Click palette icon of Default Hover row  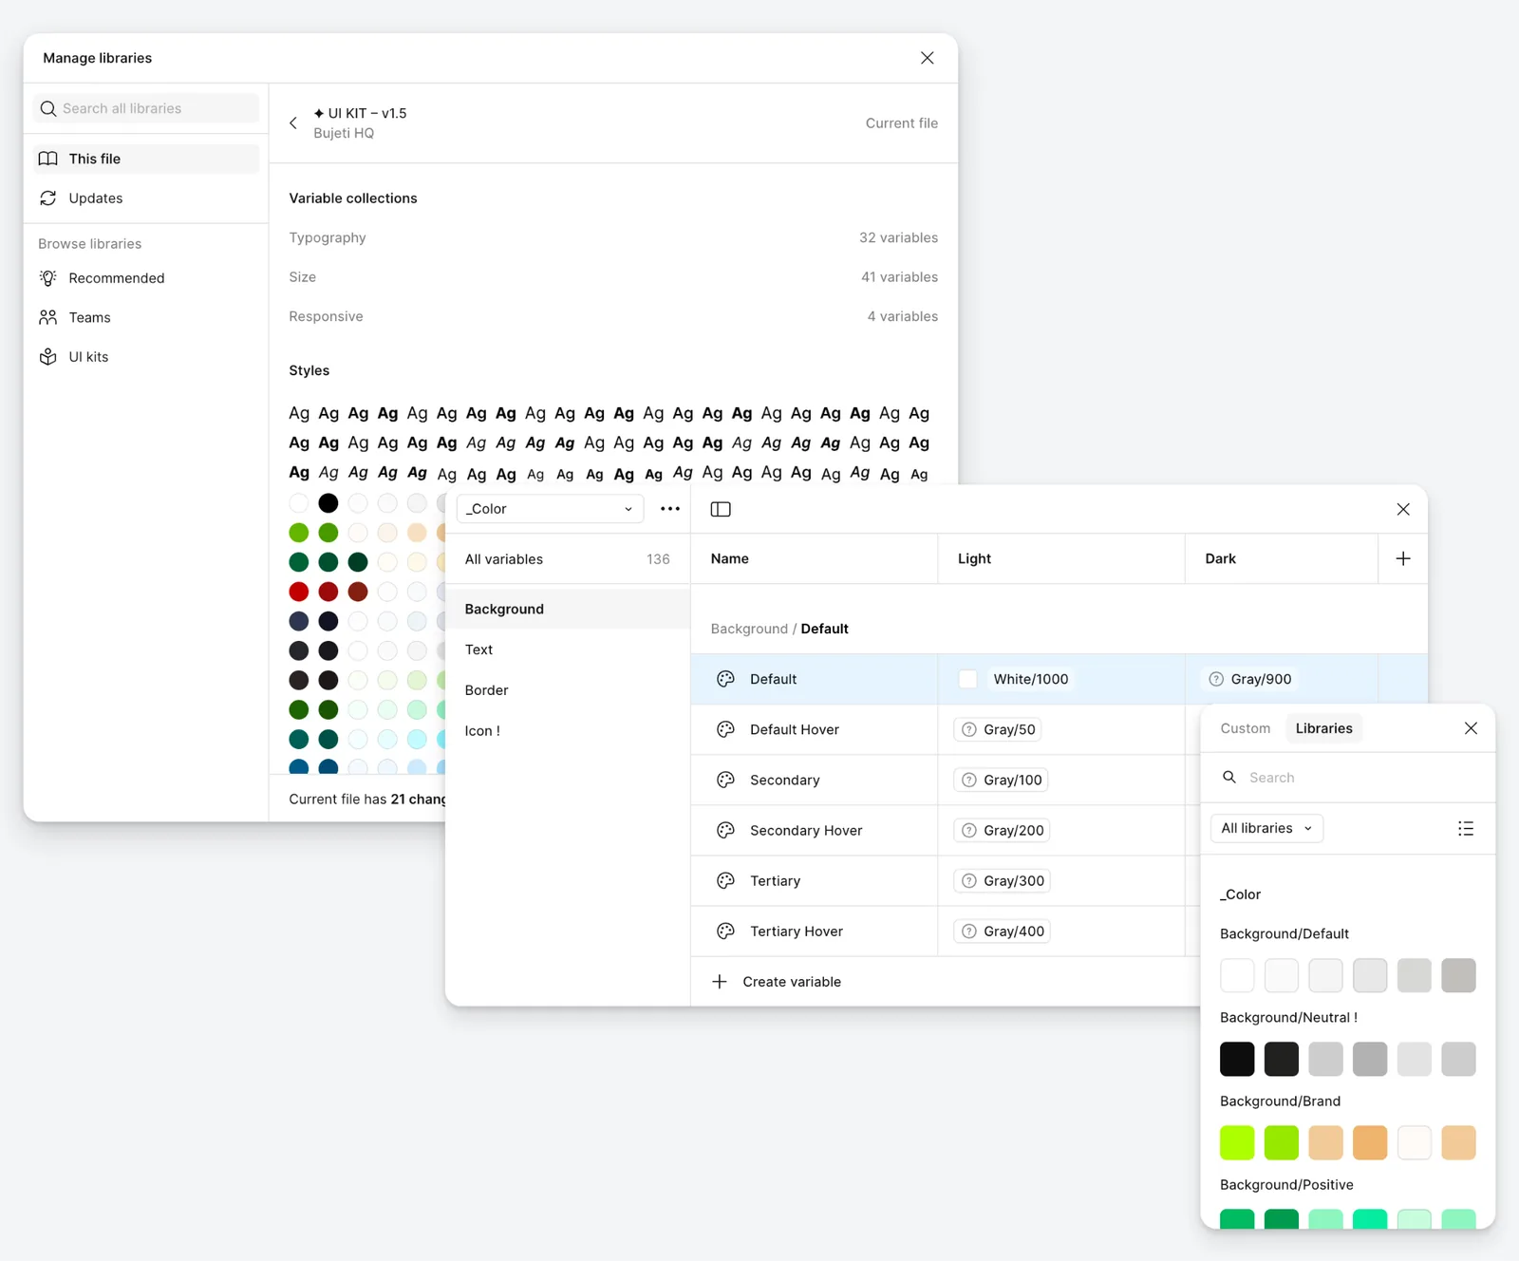[725, 729]
